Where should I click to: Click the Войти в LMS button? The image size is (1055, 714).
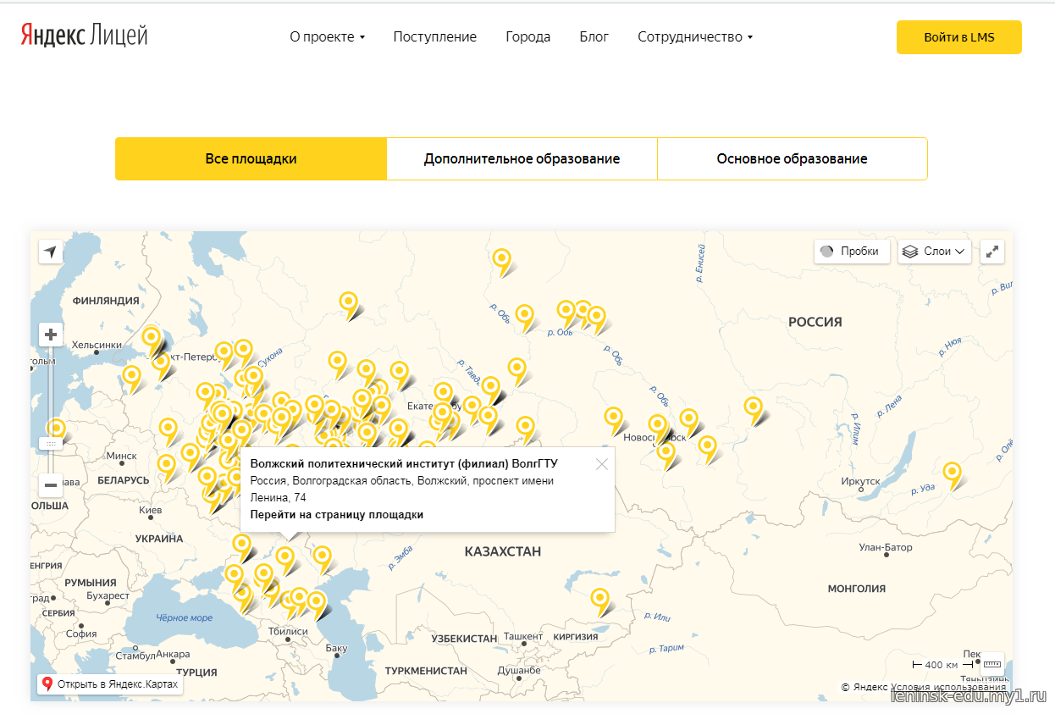[959, 37]
